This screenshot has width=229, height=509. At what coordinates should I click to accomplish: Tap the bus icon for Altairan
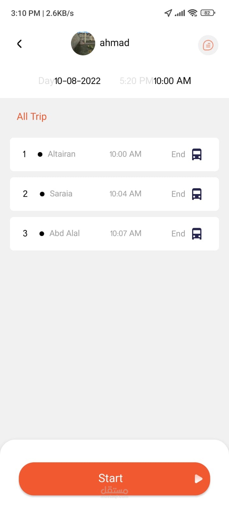[197, 154]
